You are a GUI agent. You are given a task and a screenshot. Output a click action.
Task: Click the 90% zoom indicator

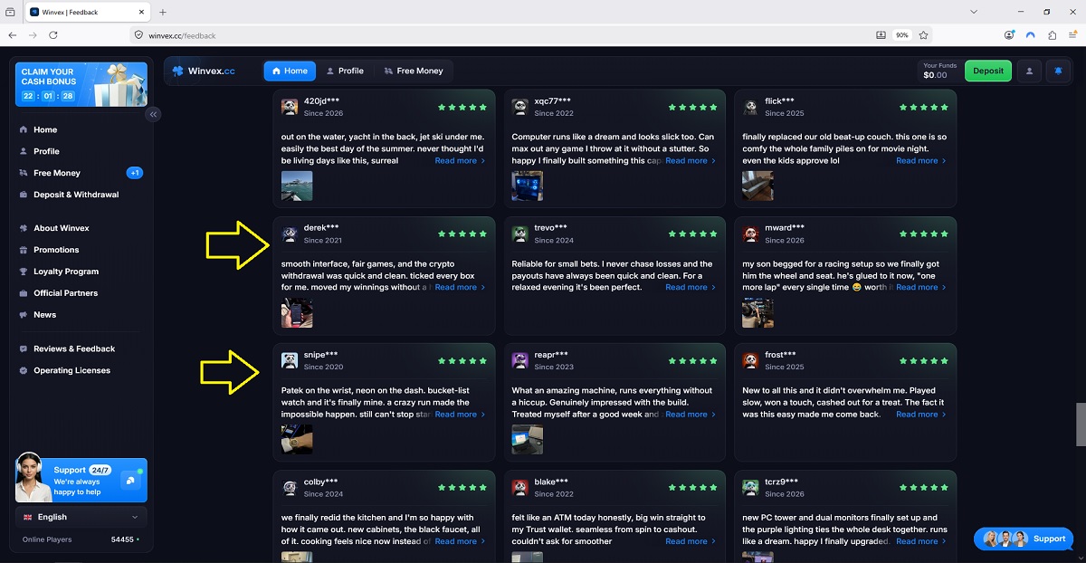pos(901,35)
